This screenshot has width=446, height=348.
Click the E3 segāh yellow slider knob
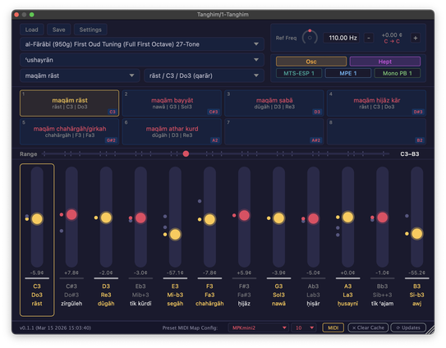(x=175, y=235)
